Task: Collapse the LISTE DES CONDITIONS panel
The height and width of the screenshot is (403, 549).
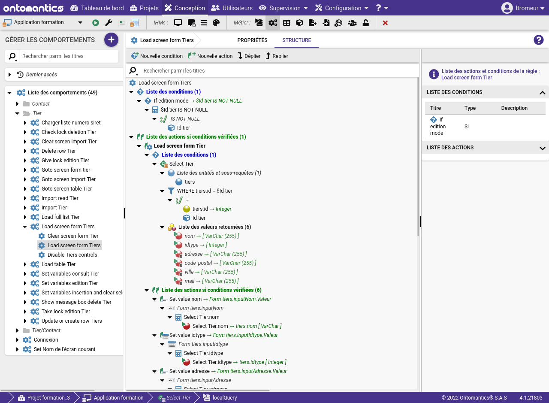Action: 542,92
